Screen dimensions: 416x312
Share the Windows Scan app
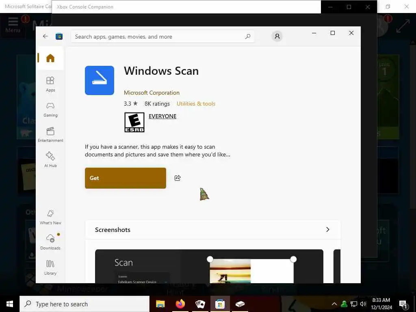(178, 178)
